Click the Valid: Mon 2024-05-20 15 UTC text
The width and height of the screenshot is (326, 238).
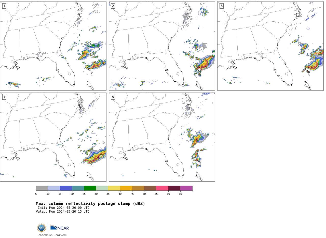coord(63,212)
